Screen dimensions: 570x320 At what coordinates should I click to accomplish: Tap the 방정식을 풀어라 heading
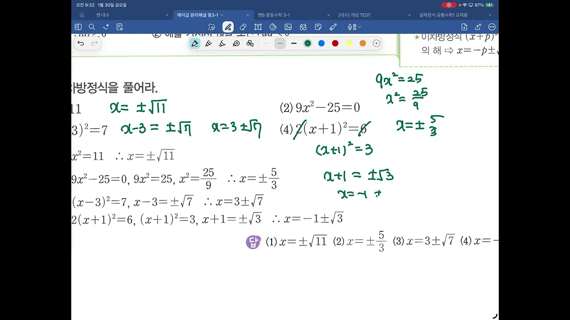tap(114, 88)
